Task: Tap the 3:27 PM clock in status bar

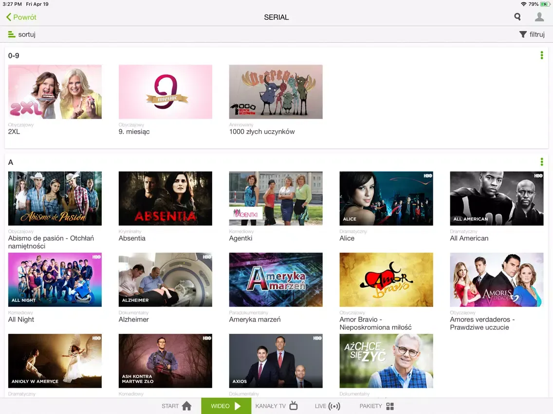Action: 12,4
